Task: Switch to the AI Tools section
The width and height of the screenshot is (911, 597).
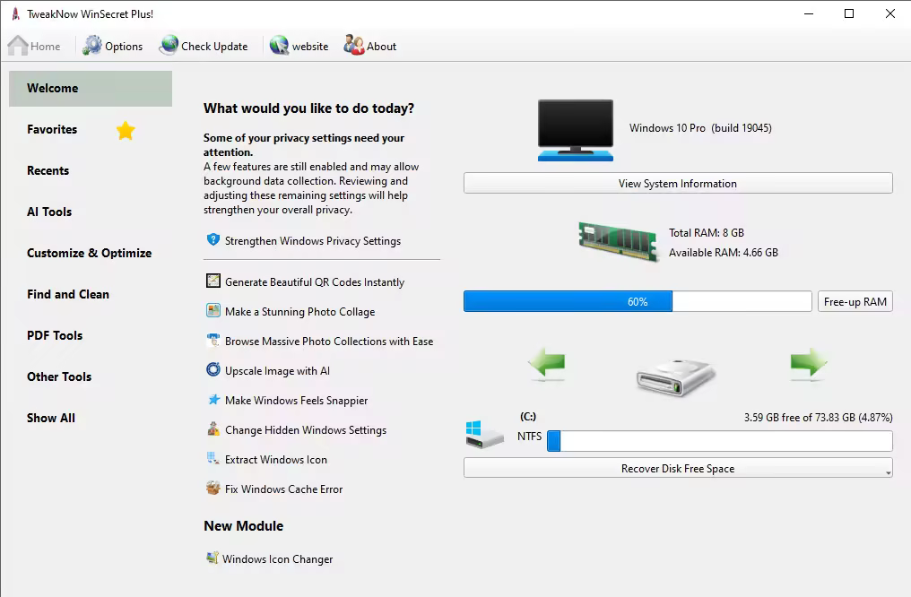Action: pyautogui.click(x=49, y=212)
